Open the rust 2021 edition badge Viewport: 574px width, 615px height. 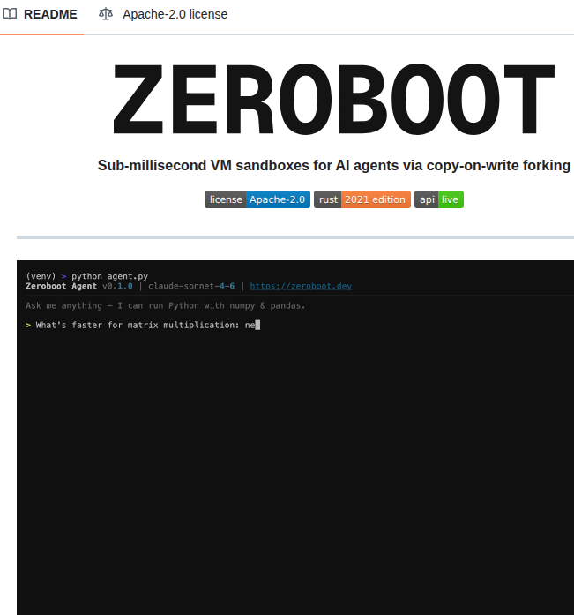(362, 199)
